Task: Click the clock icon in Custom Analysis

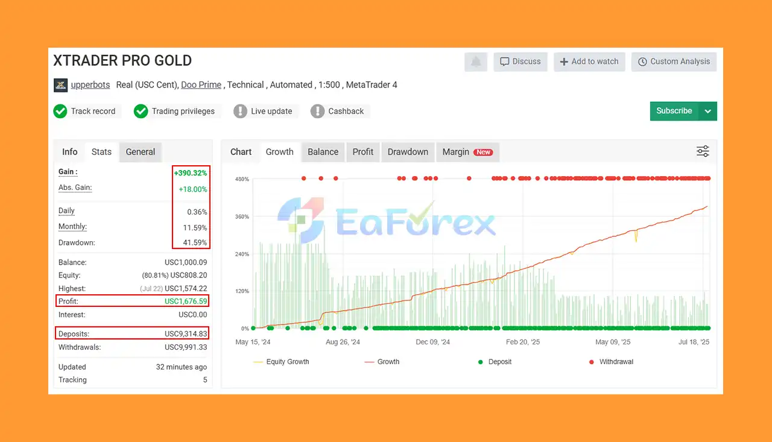Action: 642,62
